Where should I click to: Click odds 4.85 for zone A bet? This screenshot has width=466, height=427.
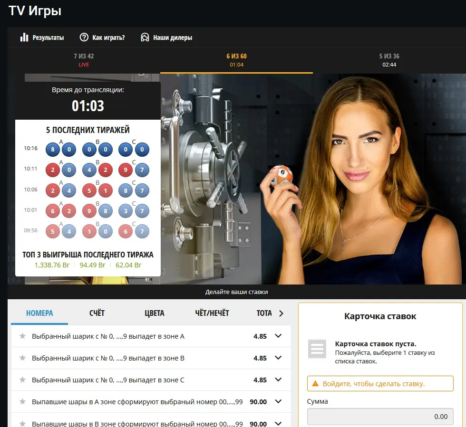[260, 336]
